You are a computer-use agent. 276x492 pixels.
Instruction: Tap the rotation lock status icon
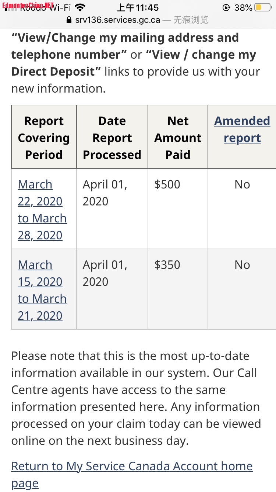click(x=227, y=7)
